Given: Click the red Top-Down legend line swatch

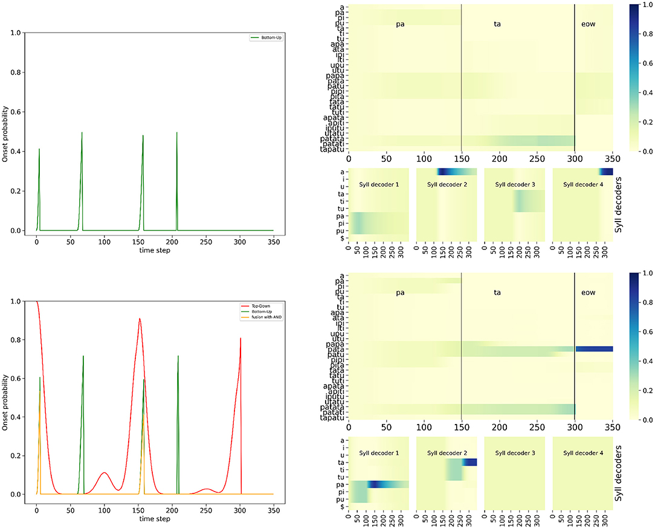Looking at the screenshot, I should coord(245,306).
